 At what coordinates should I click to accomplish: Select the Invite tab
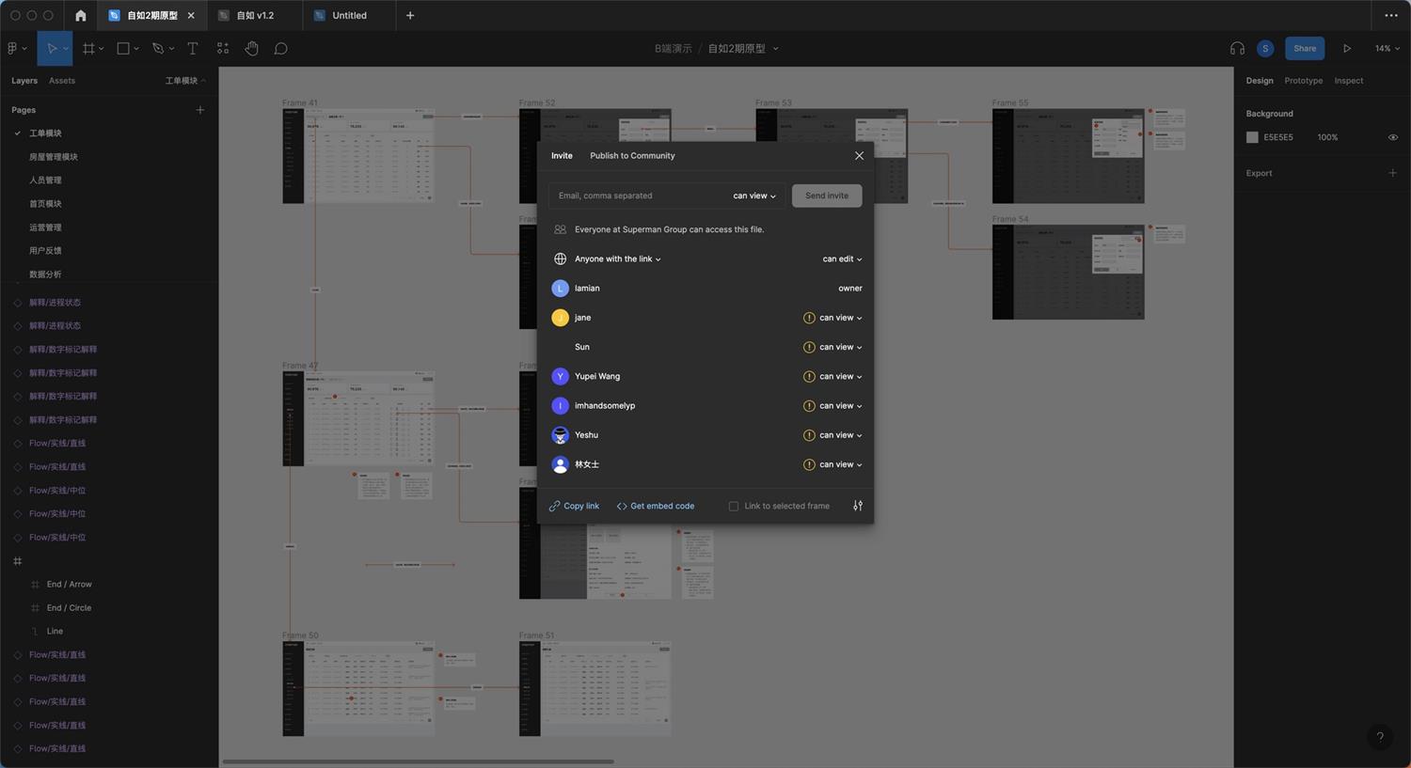tap(562, 156)
